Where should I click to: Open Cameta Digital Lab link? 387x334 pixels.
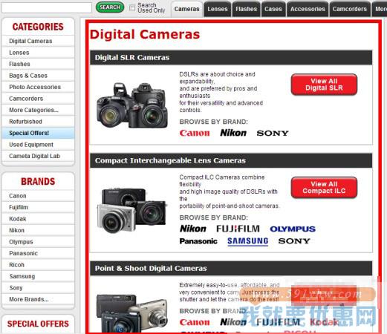pos(38,156)
